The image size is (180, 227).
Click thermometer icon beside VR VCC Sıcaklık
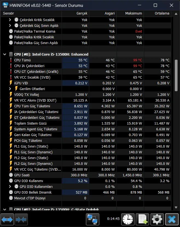[x=11, y=77]
